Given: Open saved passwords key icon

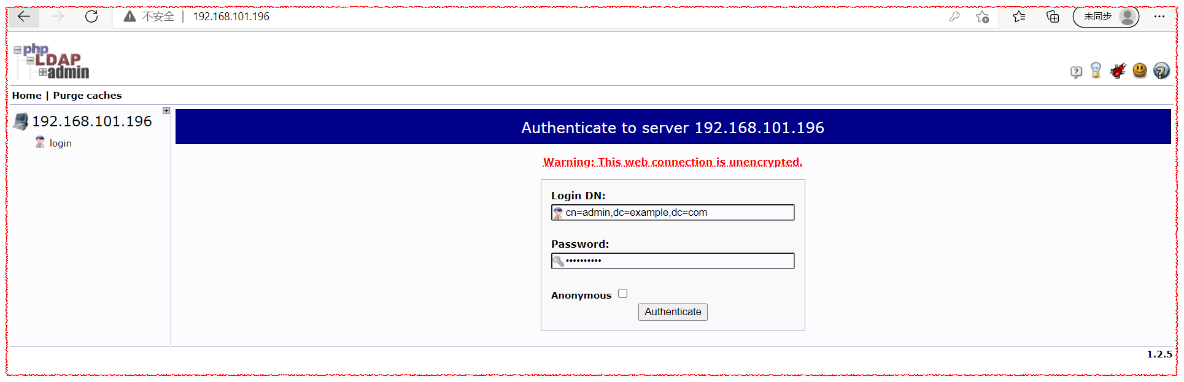Looking at the screenshot, I should pyautogui.click(x=954, y=17).
